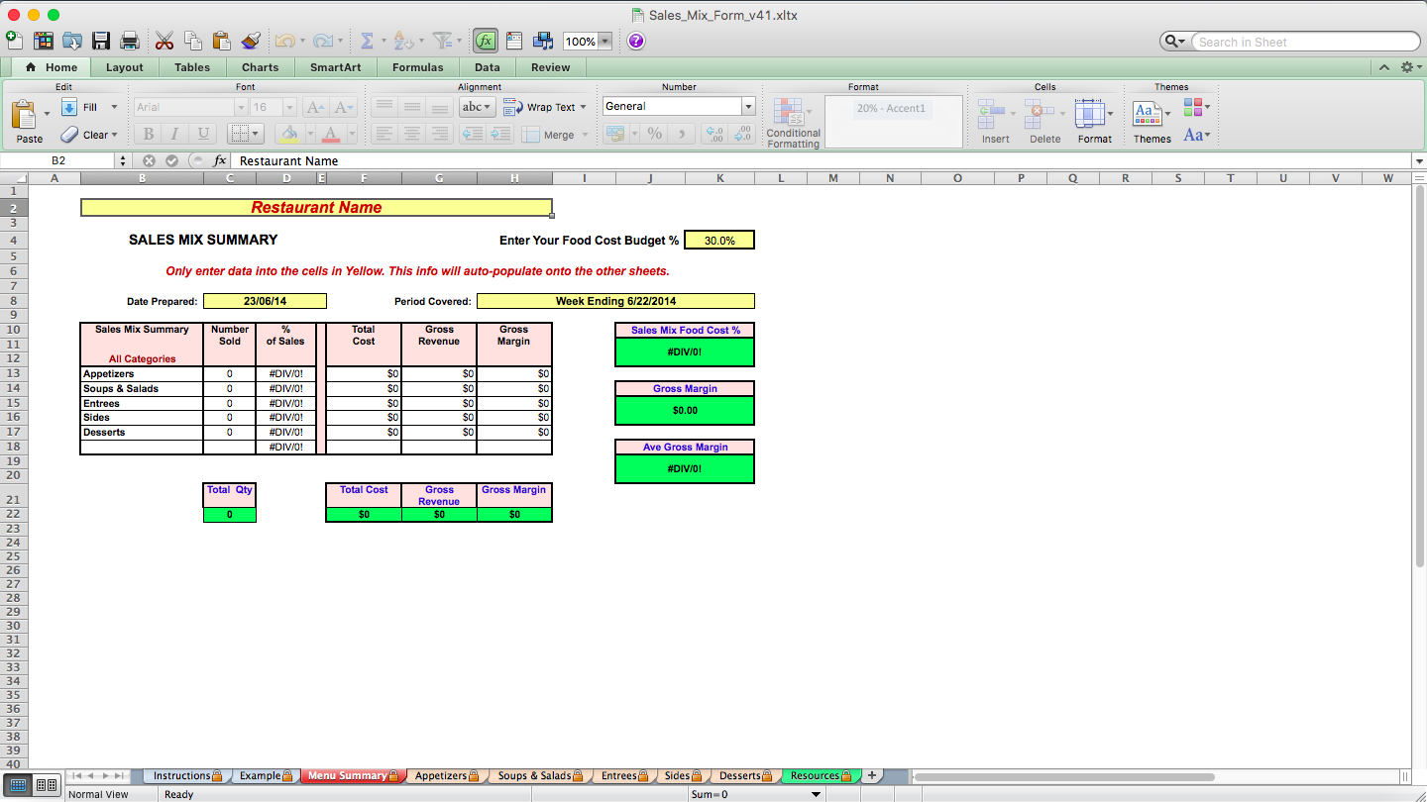The width and height of the screenshot is (1427, 802).
Task: Toggle bold formatting in the Font group
Action: tap(148, 134)
